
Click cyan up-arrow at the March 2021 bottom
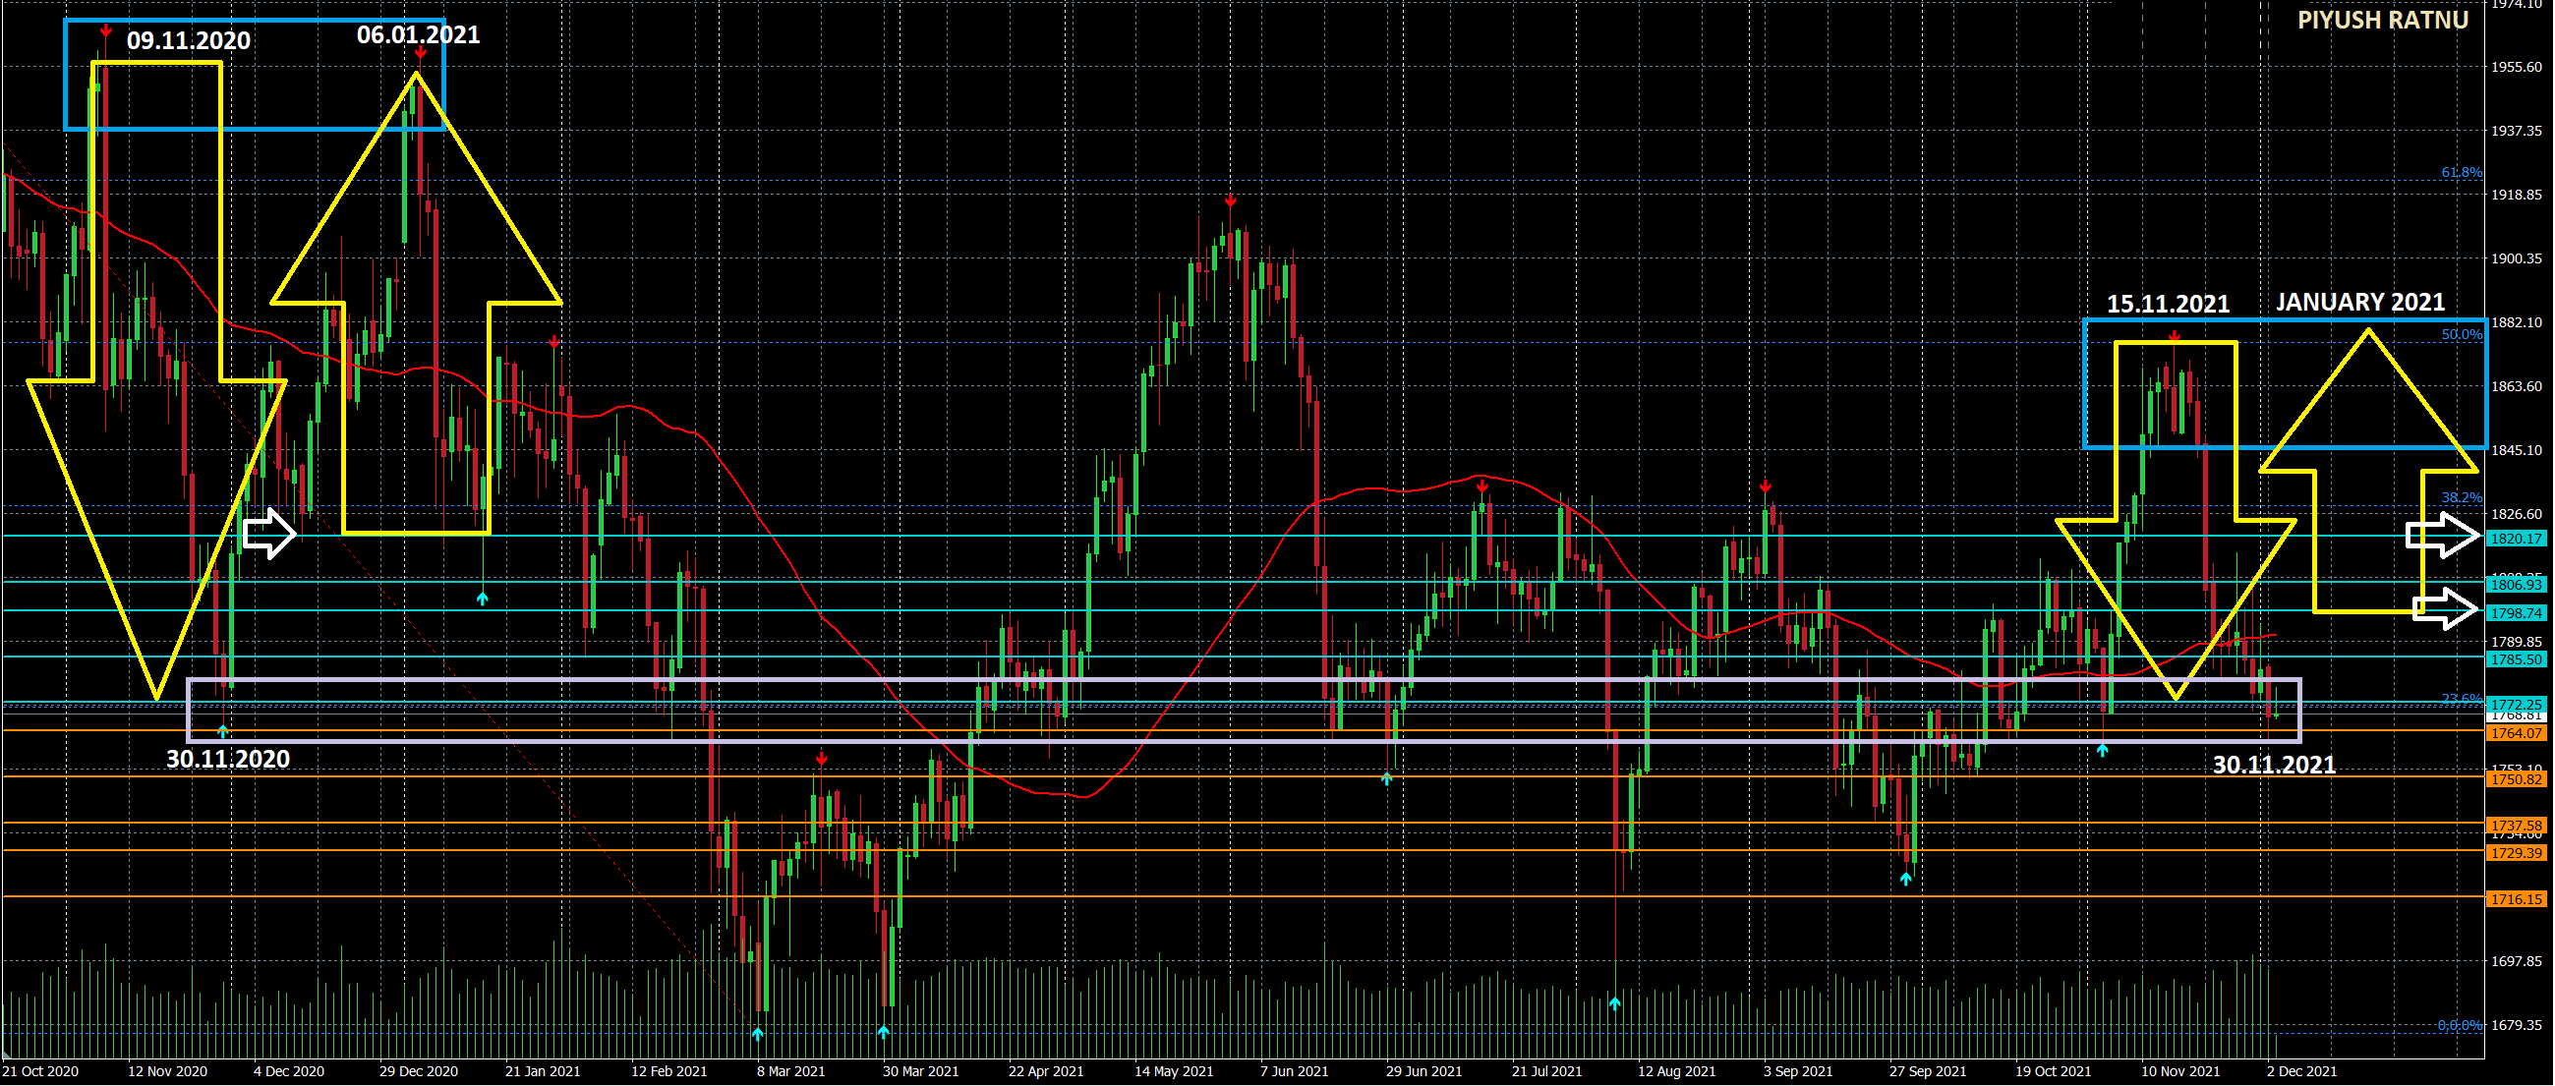pyautogui.click(x=758, y=1035)
